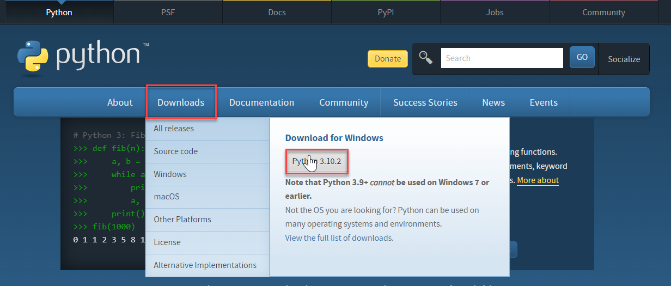Follow the More about link

(x=538, y=180)
